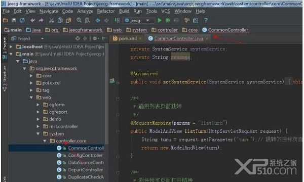The image size is (304, 182).
Task: Click the java breadcrumb in the navigation bar
Action: (x=33, y=30)
